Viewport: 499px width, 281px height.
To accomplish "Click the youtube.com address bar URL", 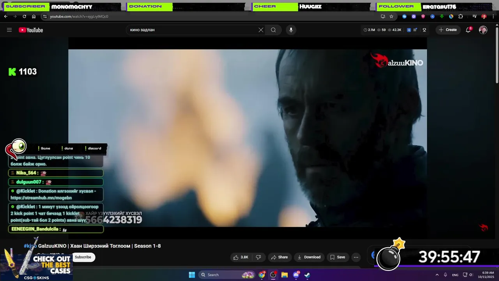I will click(79, 16).
